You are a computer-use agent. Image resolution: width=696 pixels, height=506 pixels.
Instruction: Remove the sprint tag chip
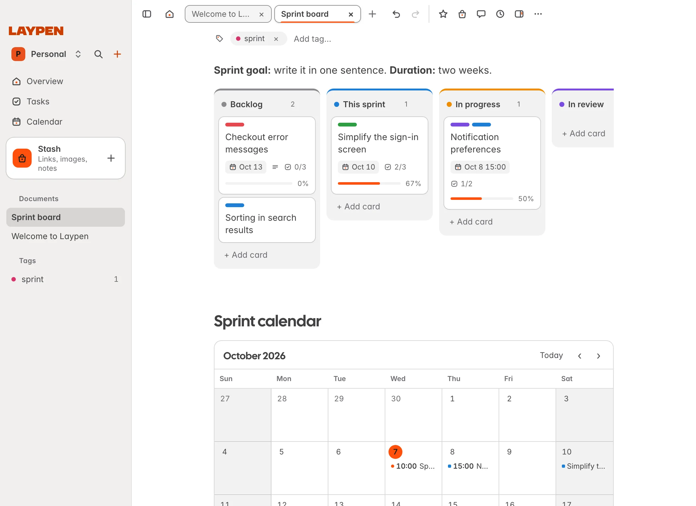click(276, 39)
